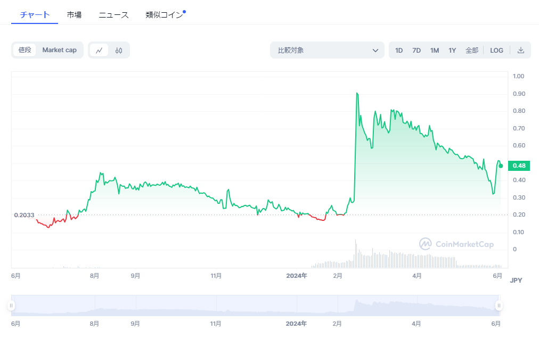The width and height of the screenshot is (539, 338).
Task: Expand the comparison dropdown chevron arrow
Action: tap(375, 51)
